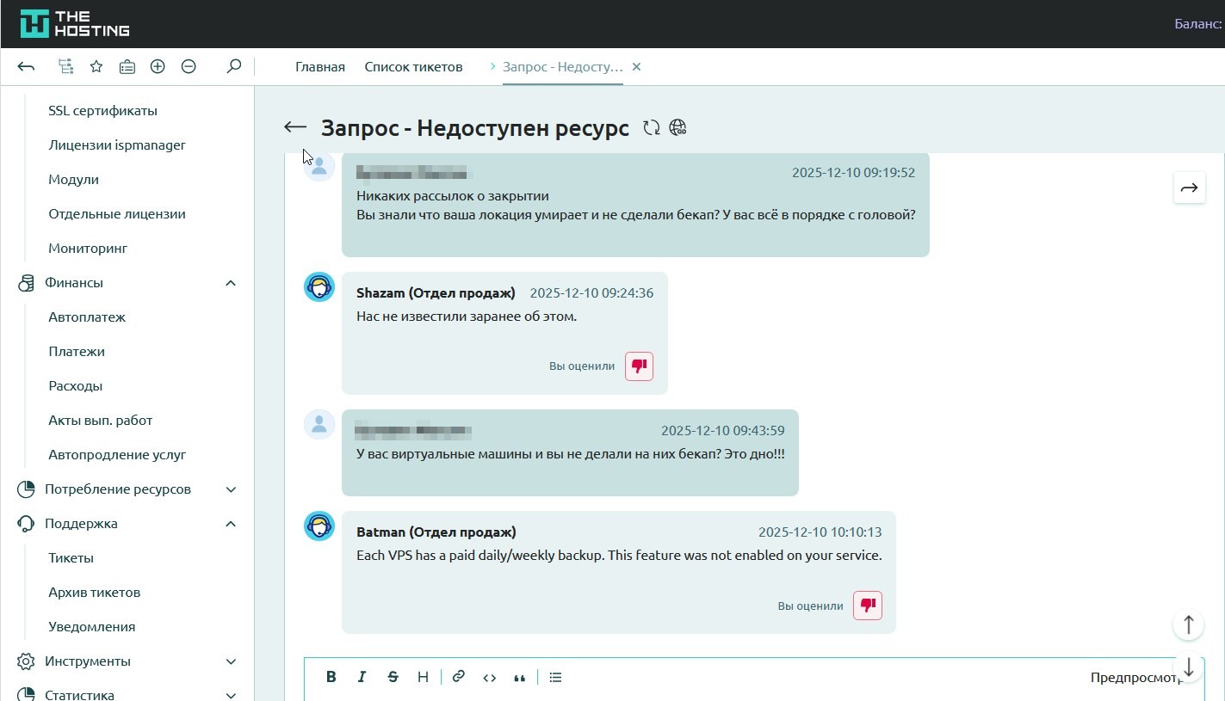The height and width of the screenshot is (701, 1225).
Task: Insert a bulleted list in editor
Action: (x=555, y=677)
